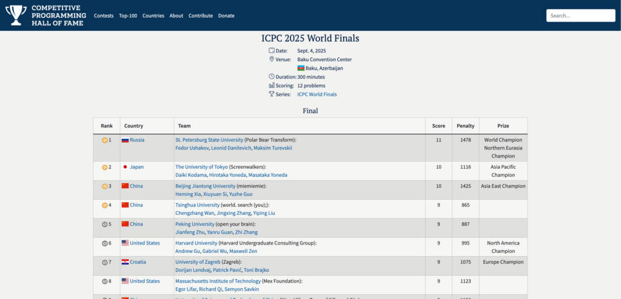Click the China flag in Tsinghua row
The height and width of the screenshot is (299, 621).
point(125,205)
